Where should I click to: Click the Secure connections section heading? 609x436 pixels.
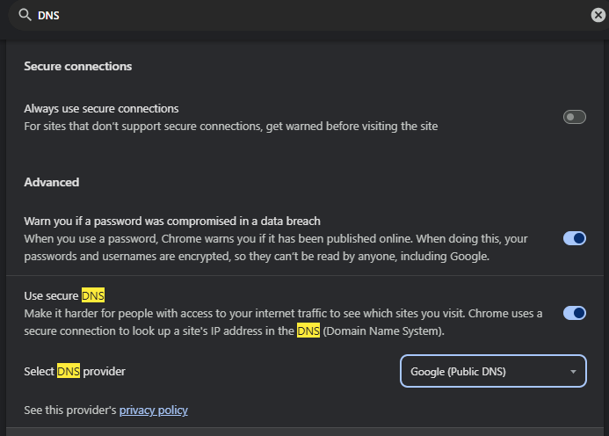(x=77, y=66)
